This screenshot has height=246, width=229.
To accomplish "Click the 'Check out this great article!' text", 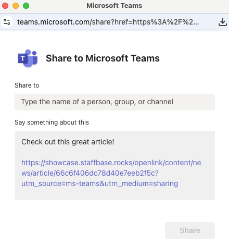I will pyautogui.click(x=68, y=142).
